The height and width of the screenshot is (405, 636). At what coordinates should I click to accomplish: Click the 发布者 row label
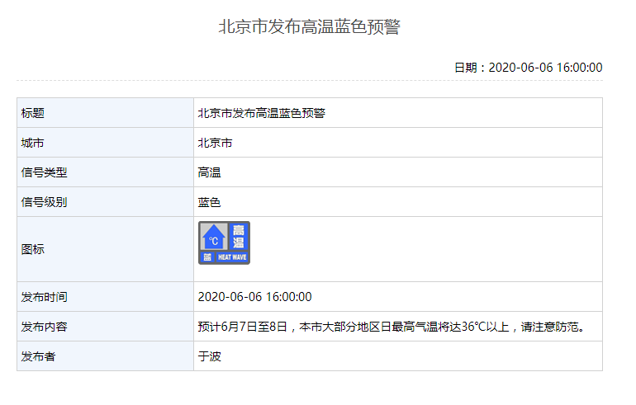pyautogui.click(x=39, y=356)
